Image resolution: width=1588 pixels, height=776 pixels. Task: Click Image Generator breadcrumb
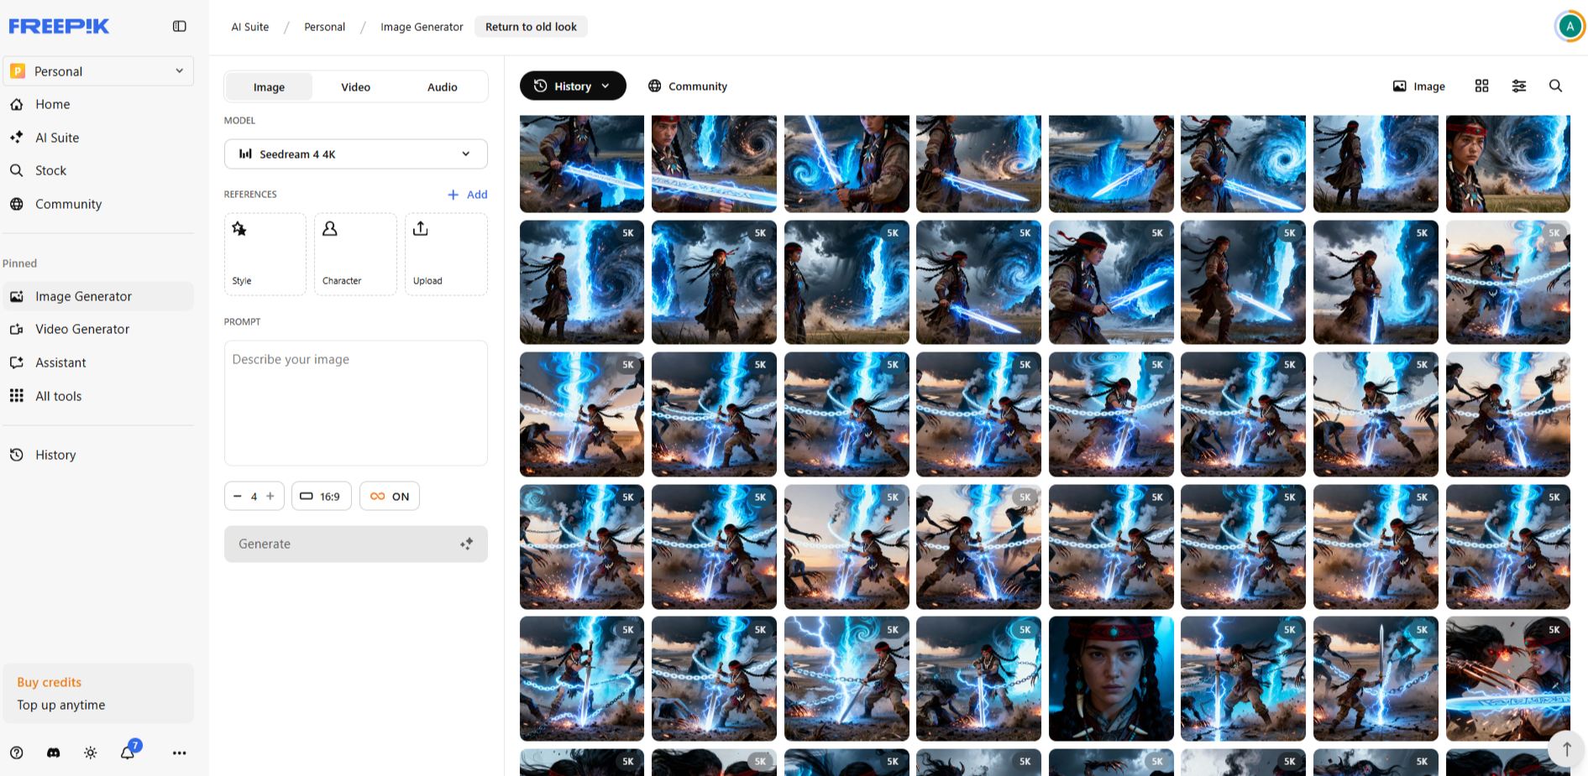[x=422, y=27]
